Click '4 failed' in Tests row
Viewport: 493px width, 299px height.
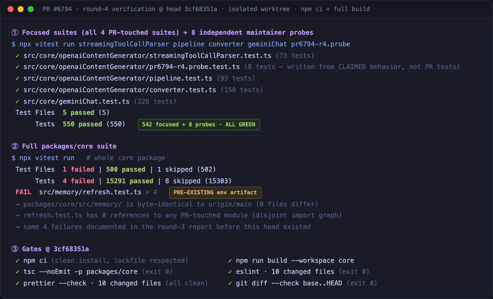pos(78,181)
